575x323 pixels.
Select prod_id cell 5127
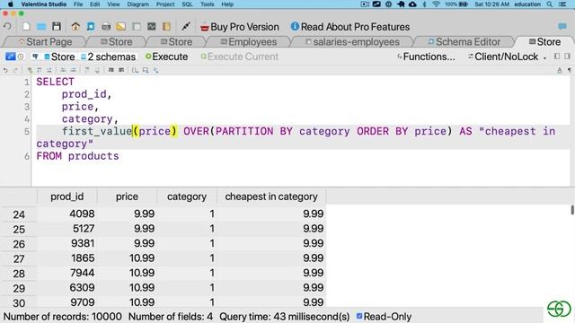coord(67,229)
